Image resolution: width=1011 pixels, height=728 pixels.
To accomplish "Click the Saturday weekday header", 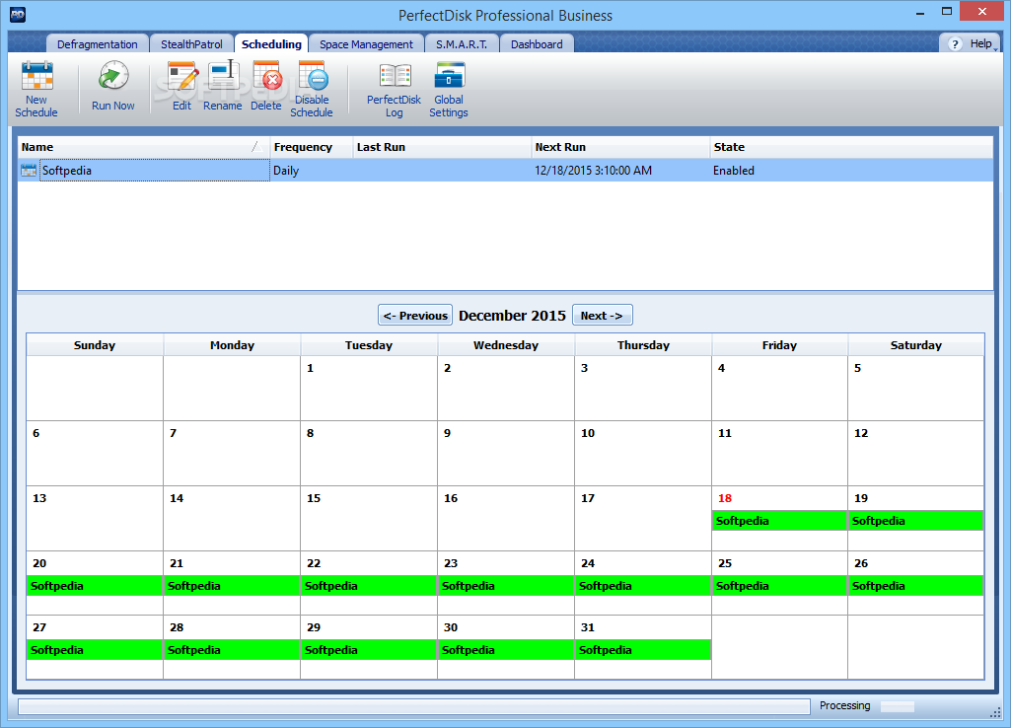I will [915, 345].
